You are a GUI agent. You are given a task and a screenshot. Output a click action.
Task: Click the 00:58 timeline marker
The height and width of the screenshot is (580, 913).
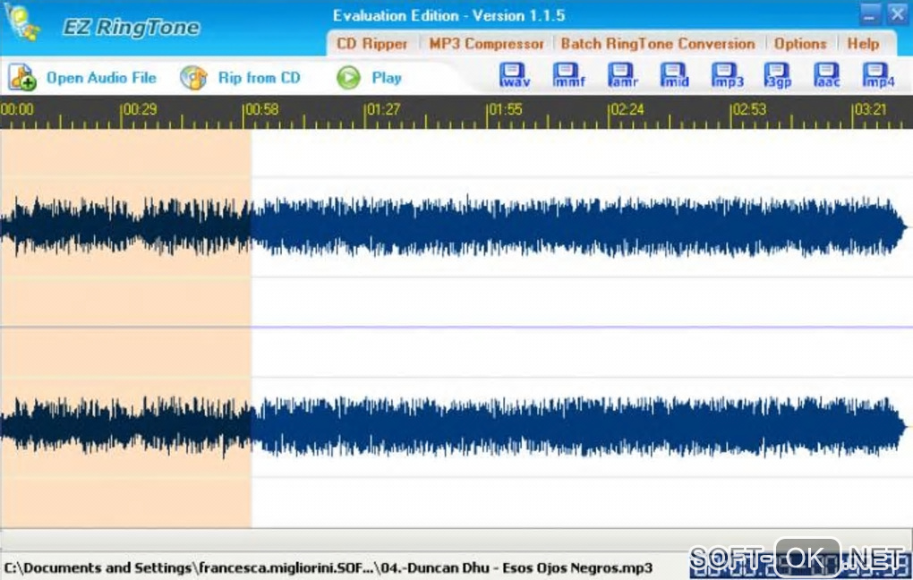click(261, 109)
